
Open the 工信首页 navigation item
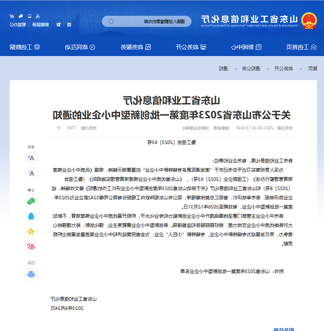pos(301,47)
